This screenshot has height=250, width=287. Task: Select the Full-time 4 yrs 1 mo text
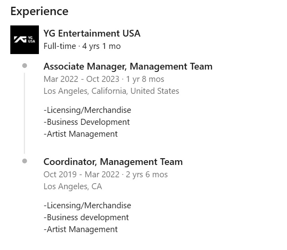click(82, 46)
